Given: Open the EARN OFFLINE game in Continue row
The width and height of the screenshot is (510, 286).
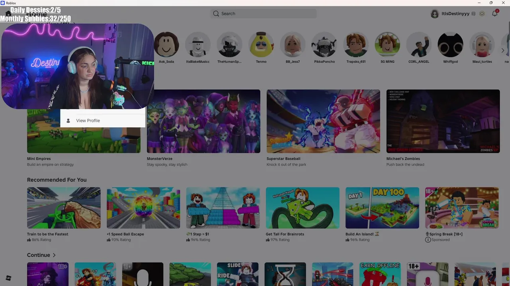Looking at the screenshot, I should (x=380, y=274).
